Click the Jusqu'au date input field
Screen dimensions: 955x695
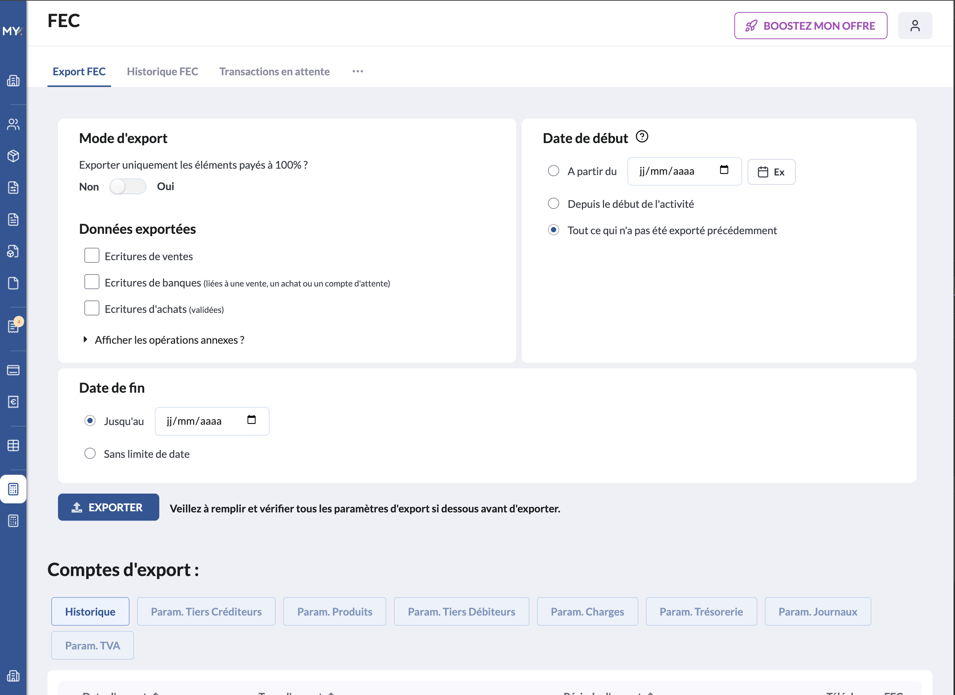212,421
